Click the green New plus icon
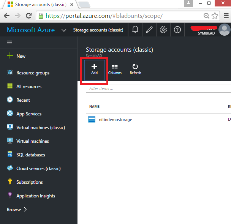This screenshot has width=231, height=224. pyautogui.click(x=10, y=56)
